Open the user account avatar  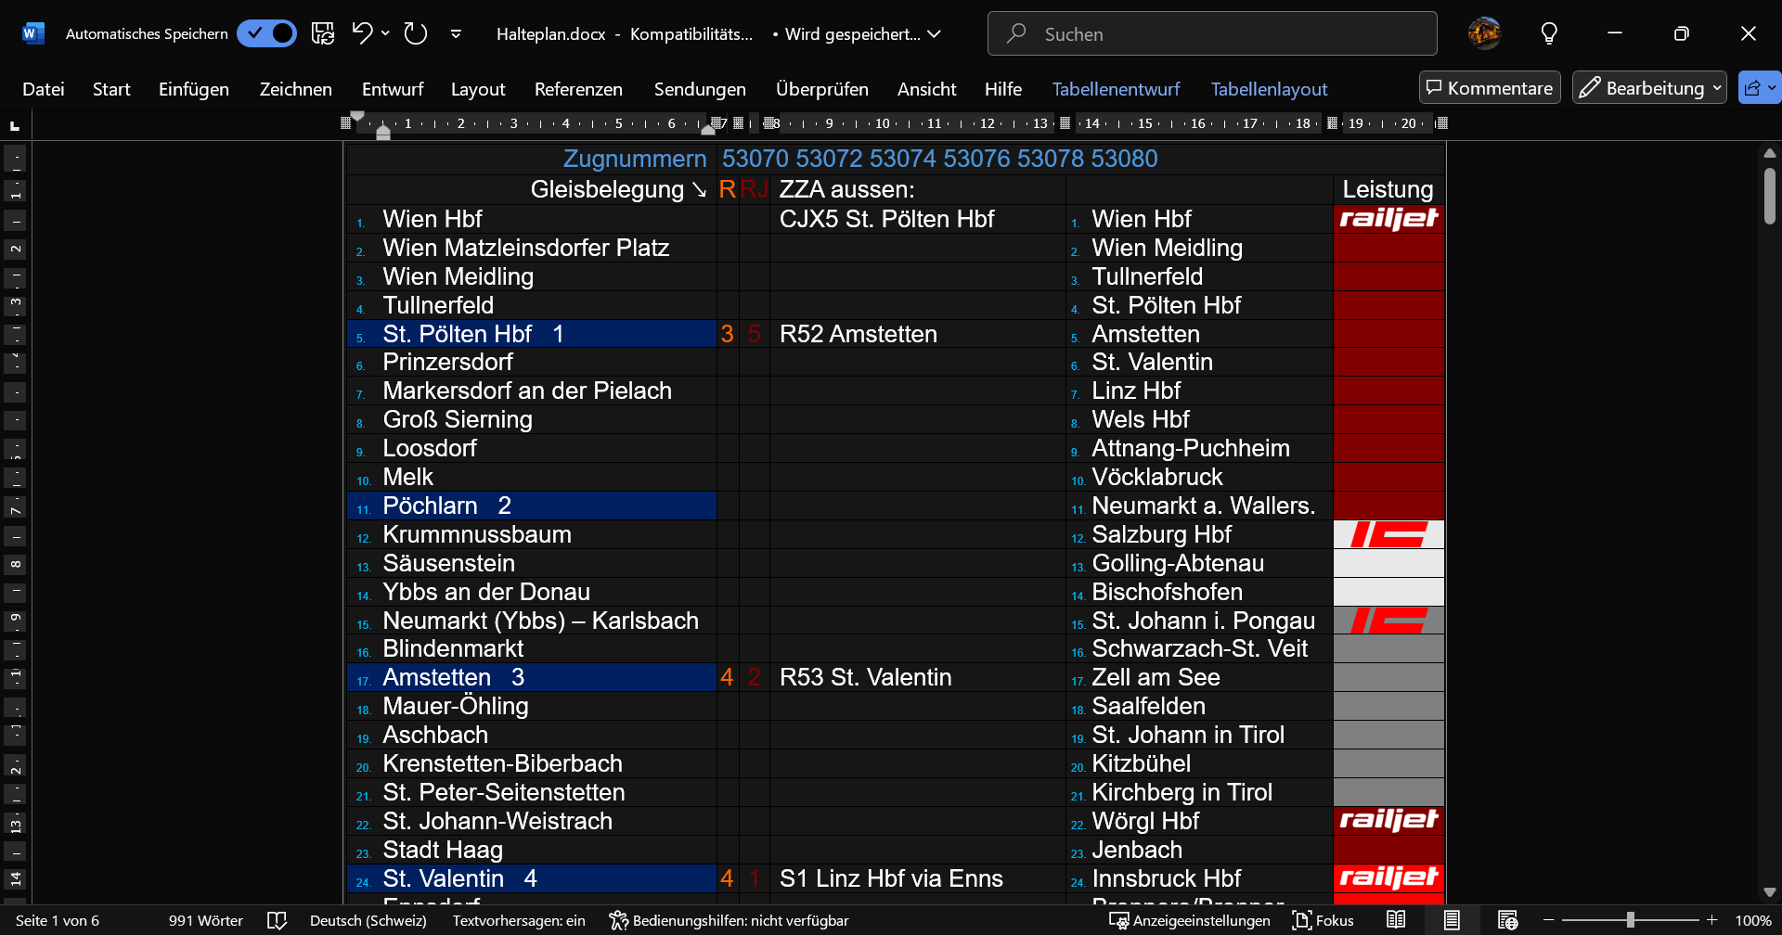(x=1485, y=34)
